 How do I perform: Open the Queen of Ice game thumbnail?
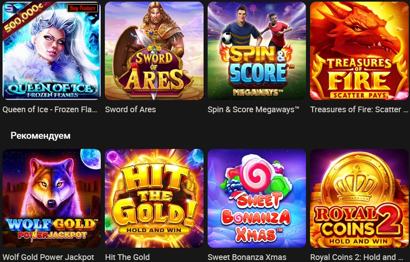coord(51,51)
